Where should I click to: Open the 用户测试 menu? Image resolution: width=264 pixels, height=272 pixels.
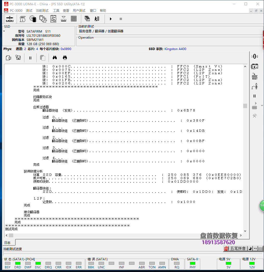pos(79,11)
